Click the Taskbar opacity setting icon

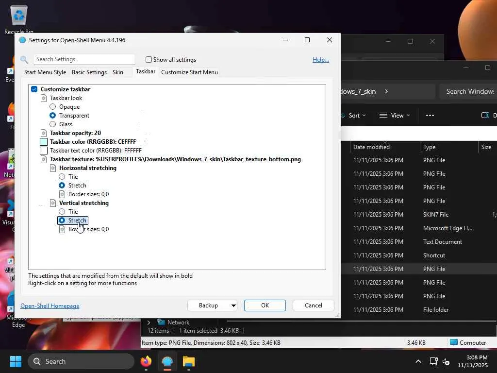(44, 133)
